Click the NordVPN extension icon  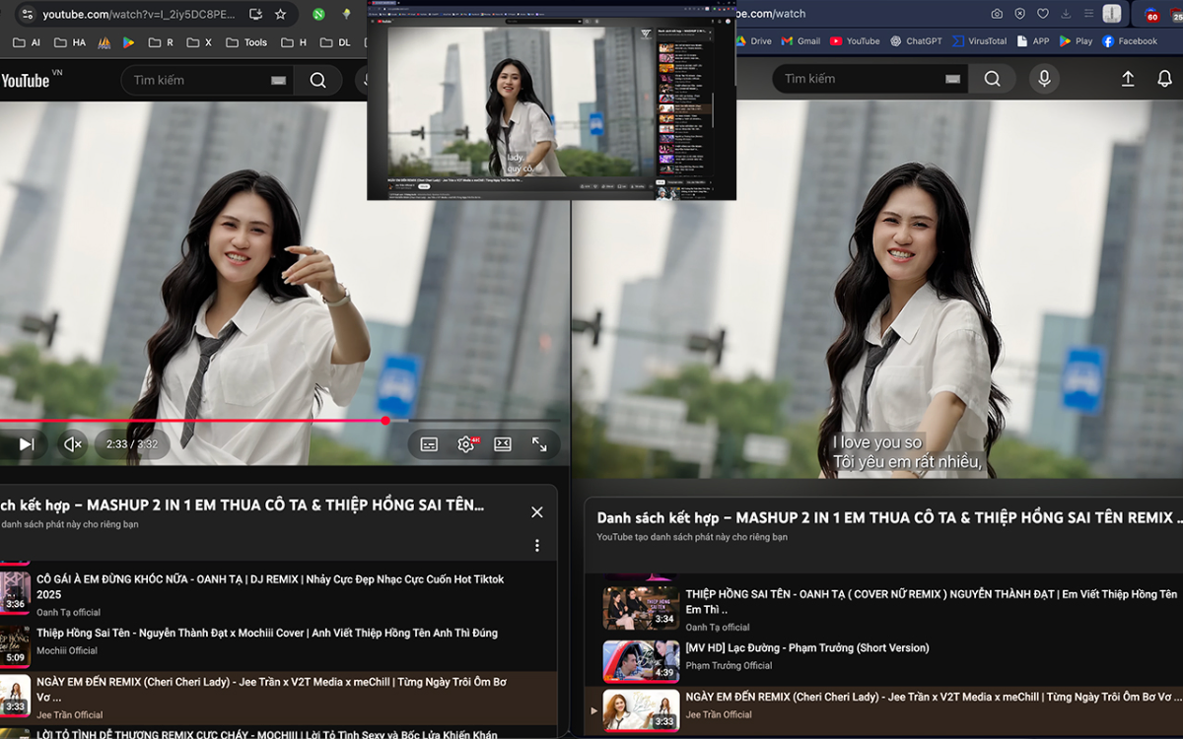(316, 14)
